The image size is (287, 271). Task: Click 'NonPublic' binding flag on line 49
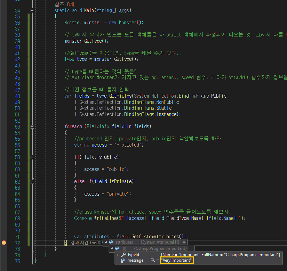[x=167, y=102]
